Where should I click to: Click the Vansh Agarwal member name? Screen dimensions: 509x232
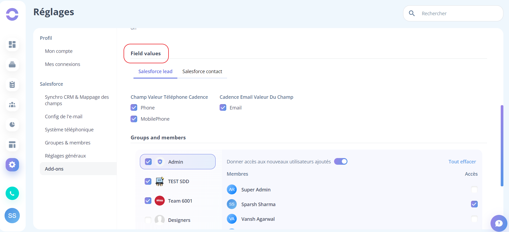click(258, 219)
